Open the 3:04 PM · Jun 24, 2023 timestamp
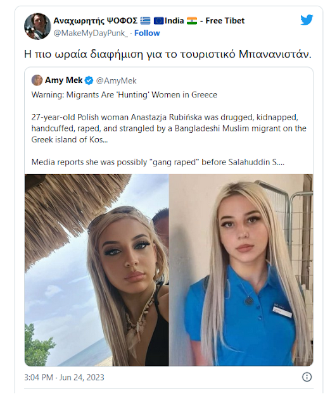The height and width of the screenshot is (405, 330). click(64, 377)
